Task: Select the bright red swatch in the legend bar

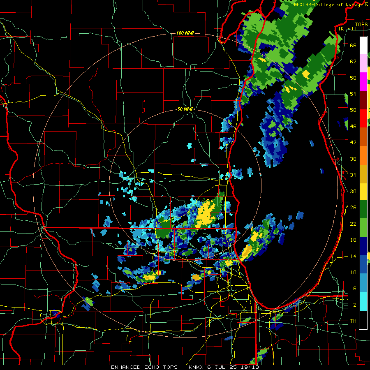Action: coord(363,118)
